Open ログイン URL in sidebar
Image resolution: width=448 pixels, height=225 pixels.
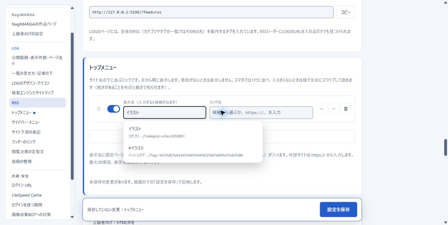tap(38, 185)
